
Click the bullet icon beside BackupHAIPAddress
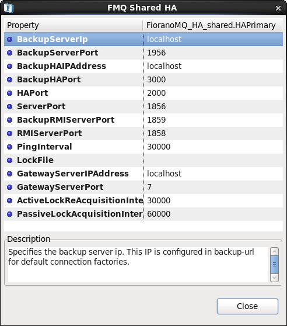[x=10, y=66]
